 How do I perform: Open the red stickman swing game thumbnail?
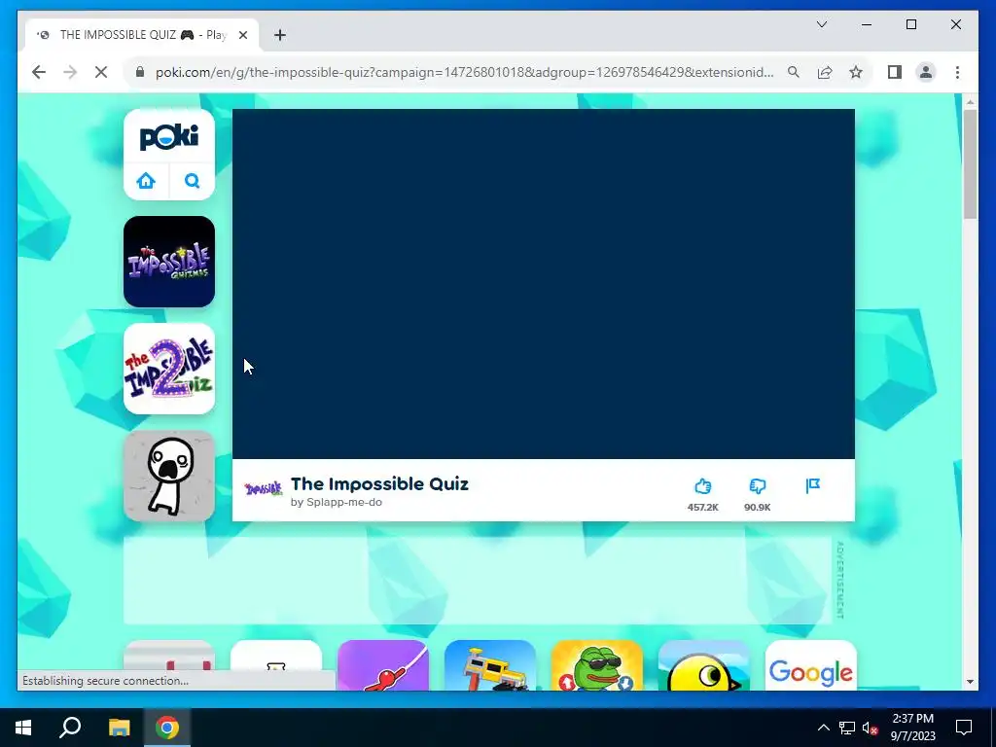[x=383, y=665]
